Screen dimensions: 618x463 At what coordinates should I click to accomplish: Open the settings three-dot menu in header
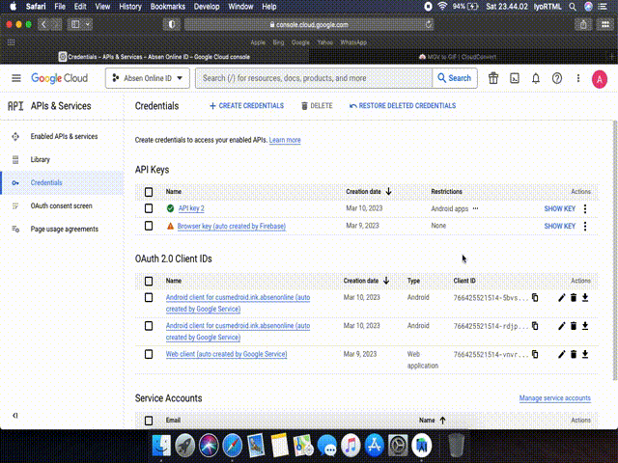point(578,78)
